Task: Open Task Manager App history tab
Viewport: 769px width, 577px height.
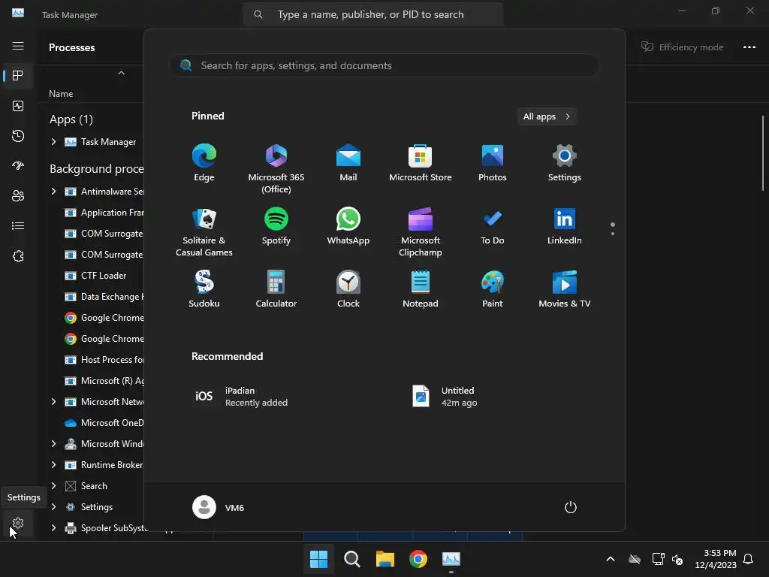Action: click(18, 136)
